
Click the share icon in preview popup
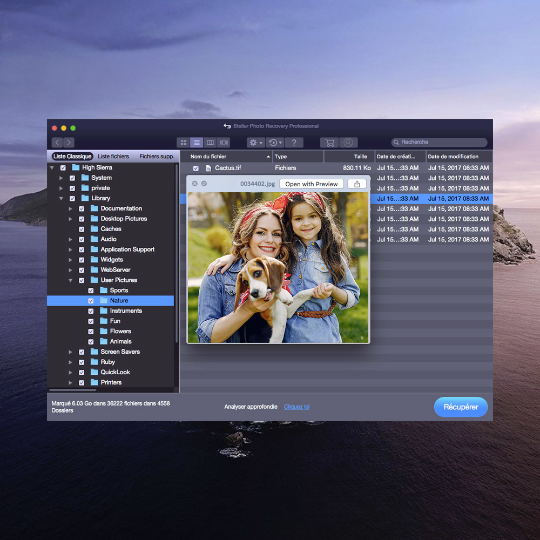[x=357, y=184]
